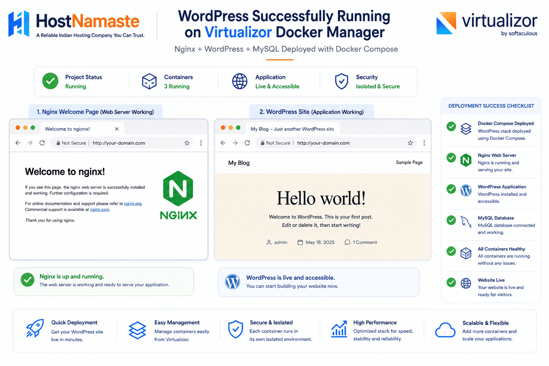Viewport: 549px width, 366px height.
Task: Click the '1 Comment' link
Action: click(361, 242)
